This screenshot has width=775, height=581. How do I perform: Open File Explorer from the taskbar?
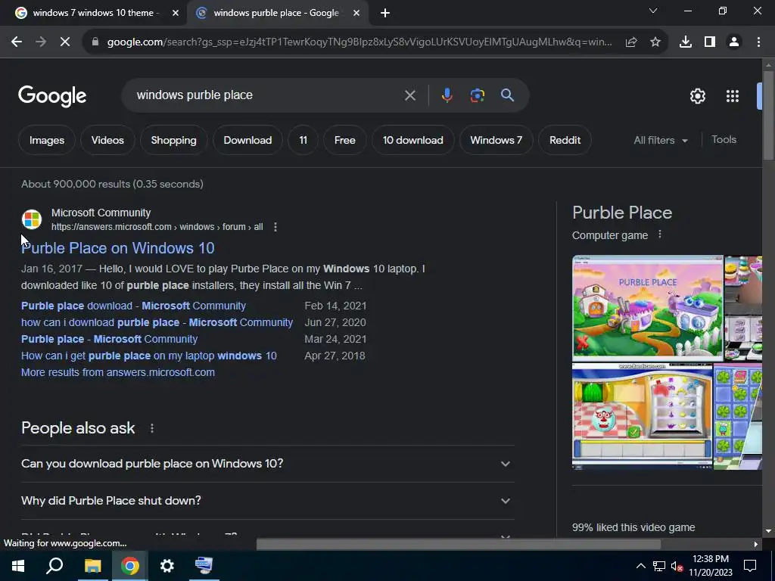92,566
